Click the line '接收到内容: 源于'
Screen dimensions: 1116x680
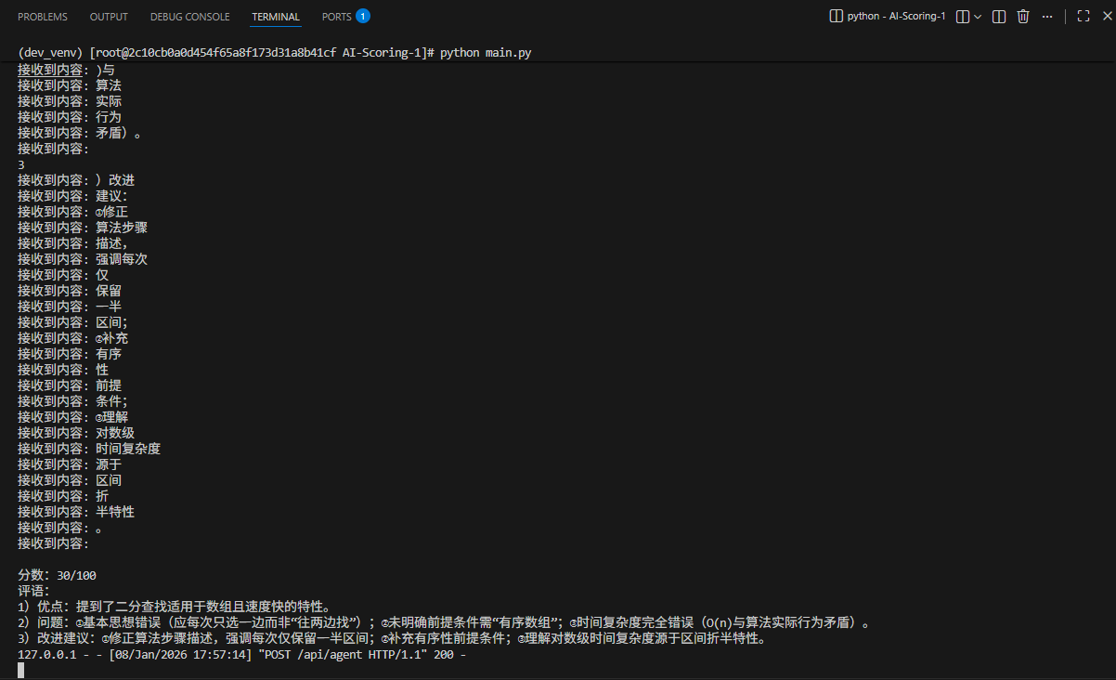(x=70, y=464)
